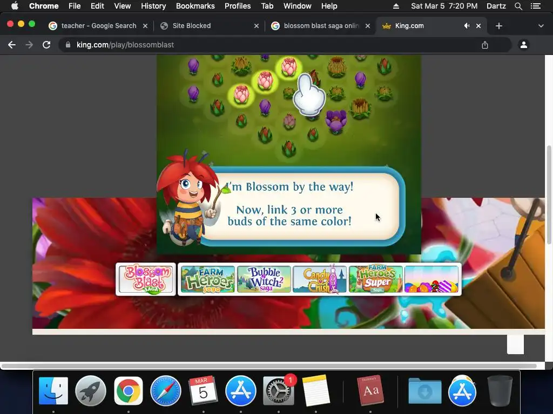The width and height of the screenshot is (553, 414).
Task: Open the Downloads folder in the Dock
Action: point(424,391)
